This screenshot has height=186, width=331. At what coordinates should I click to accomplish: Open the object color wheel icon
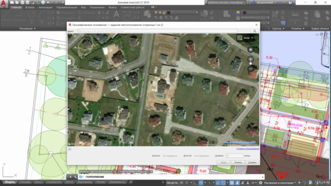click(238, 12)
